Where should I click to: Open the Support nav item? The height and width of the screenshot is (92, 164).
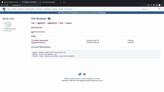55,9
